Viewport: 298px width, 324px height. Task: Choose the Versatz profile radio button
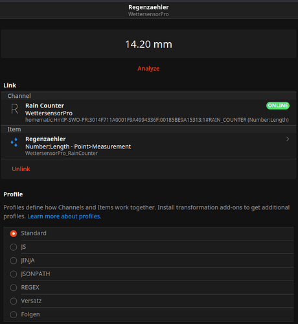(x=14, y=301)
